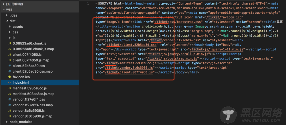Click the /ticket/client.52b5ad30.css link in code
Screen dimensions: 286x125
pyautogui.click(x=132, y=45)
